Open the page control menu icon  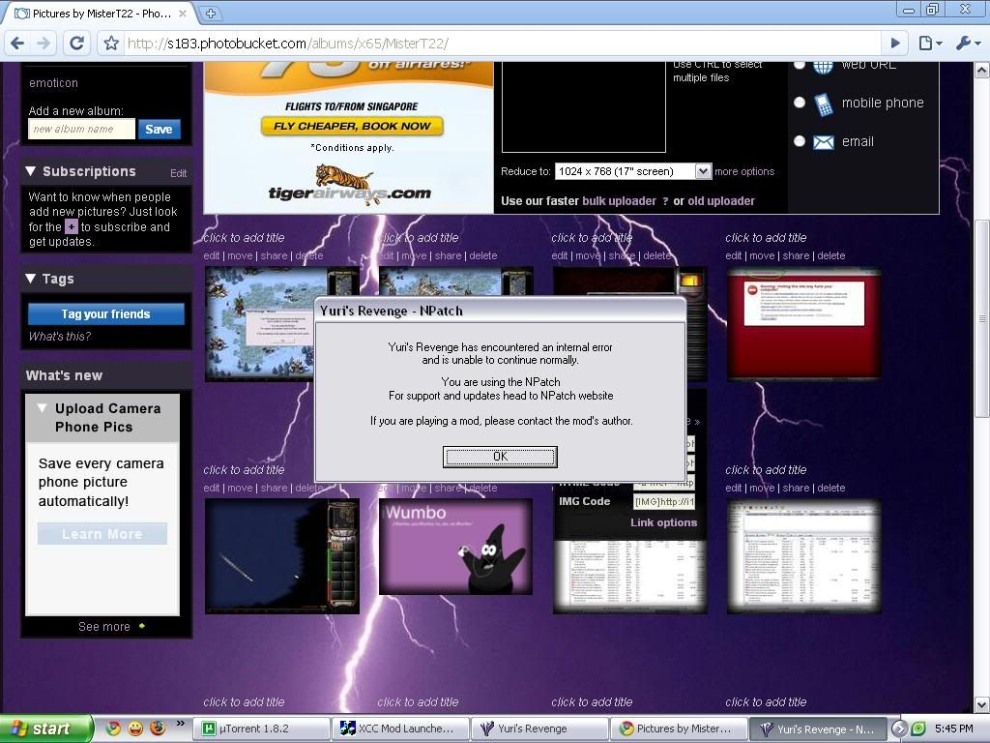tap(929, 43)
